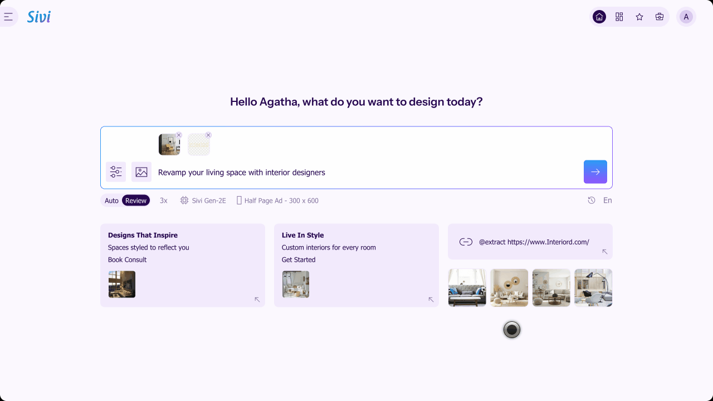
Task: Open Designs That Inspire card thumbnail
Action: (x=122, y=284)
